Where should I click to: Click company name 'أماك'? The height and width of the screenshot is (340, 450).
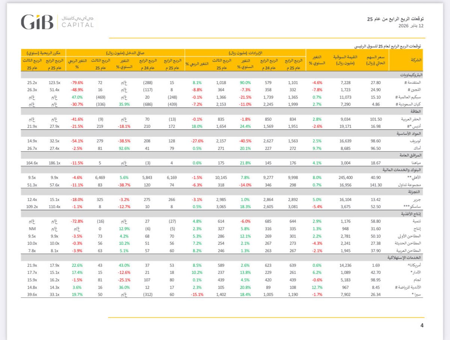coord(417,148)
